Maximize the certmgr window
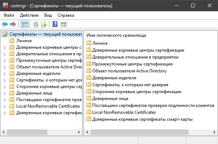218x144 pixels. tap(193, 5)
